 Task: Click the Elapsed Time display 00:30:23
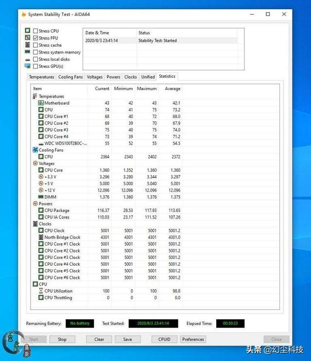(x=230, y=323)
